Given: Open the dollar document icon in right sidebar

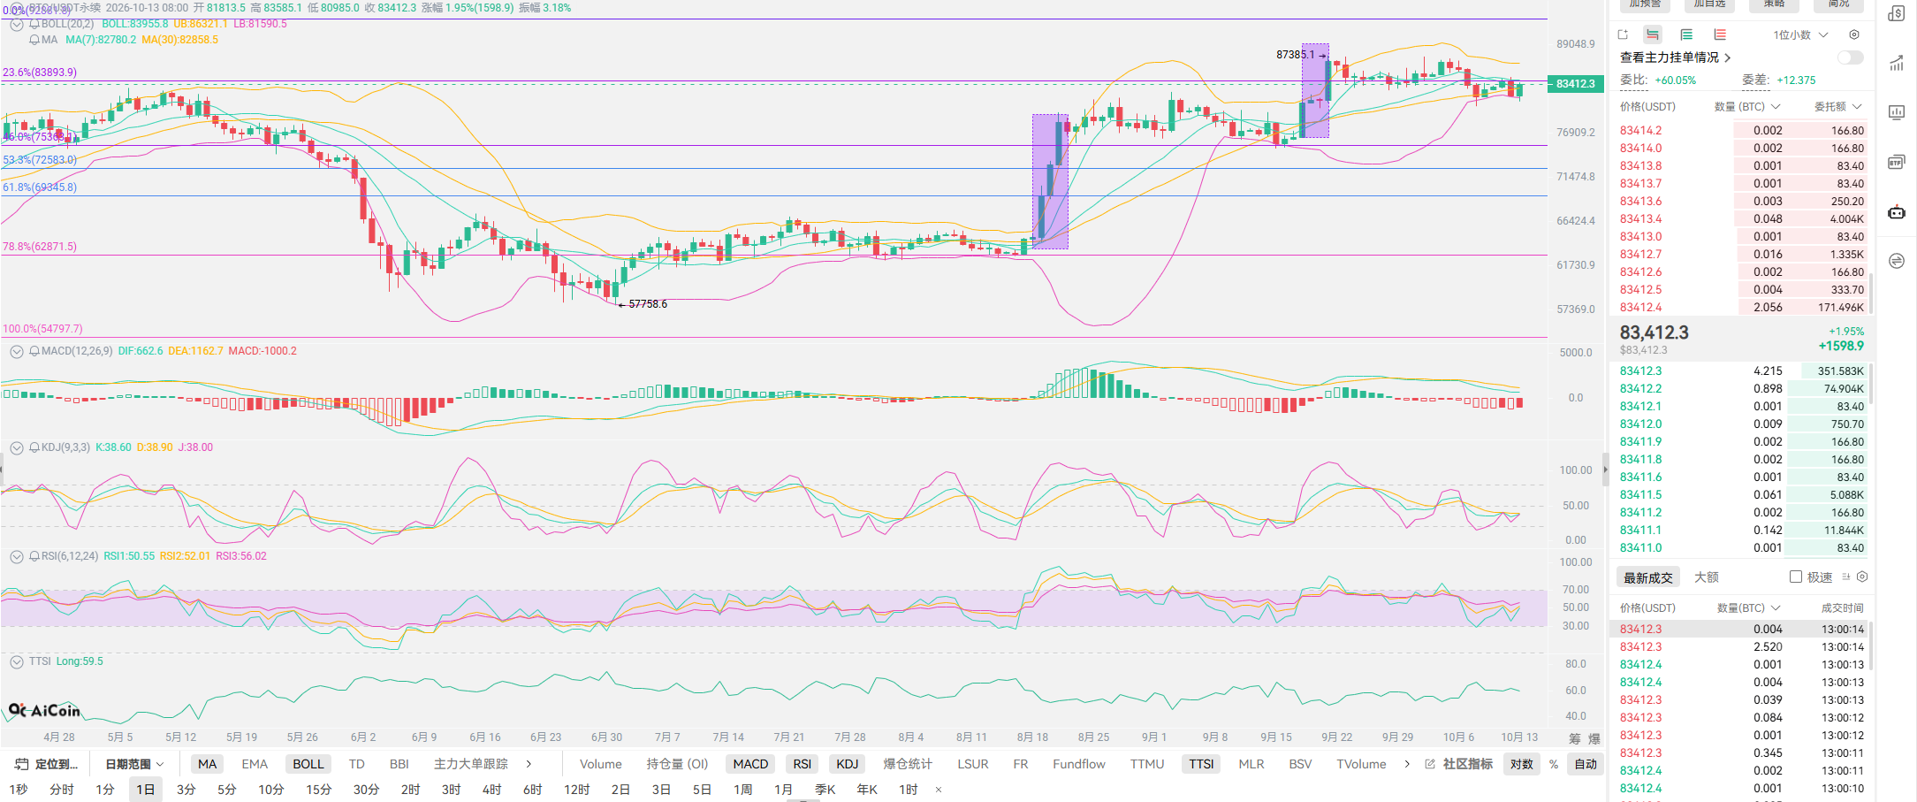Looking at the screenshot, I should pyautogui.click(x=1897, y=13).
